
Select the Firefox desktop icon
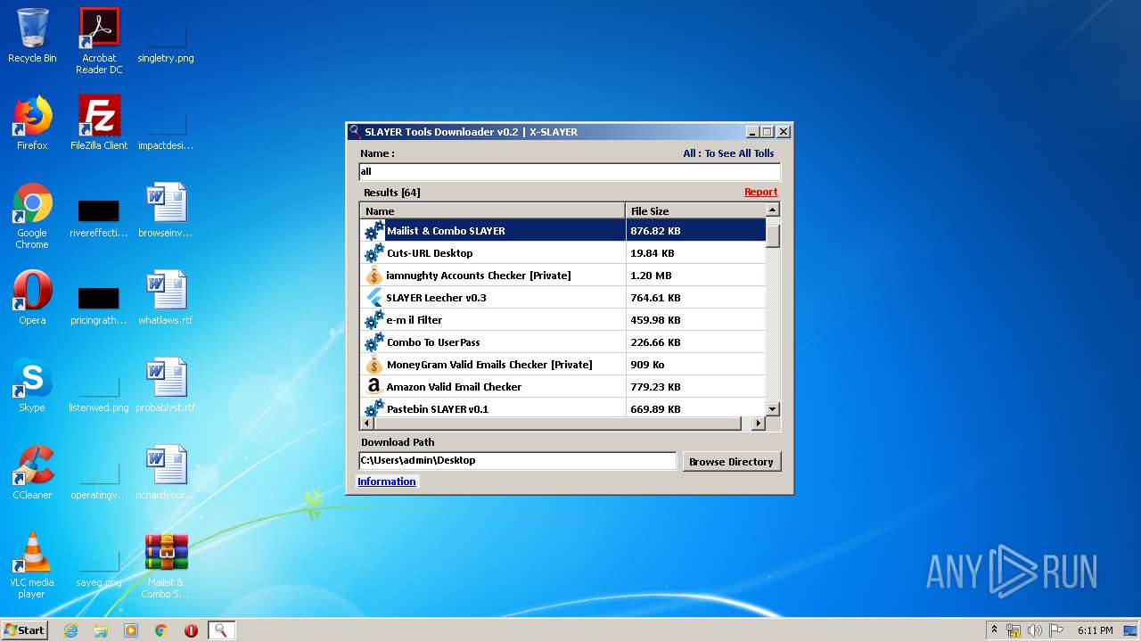coord(32,123)
